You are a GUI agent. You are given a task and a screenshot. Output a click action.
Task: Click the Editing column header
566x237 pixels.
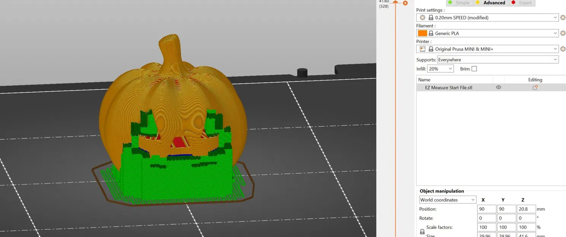535,80
